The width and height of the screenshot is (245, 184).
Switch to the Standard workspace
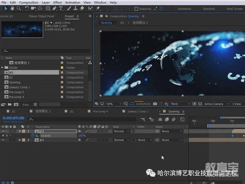tap(209, 9)
